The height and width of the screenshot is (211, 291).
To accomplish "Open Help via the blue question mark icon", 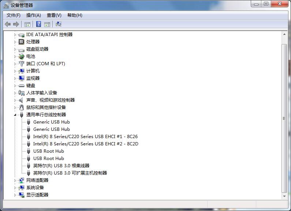I will coord(38,24).
